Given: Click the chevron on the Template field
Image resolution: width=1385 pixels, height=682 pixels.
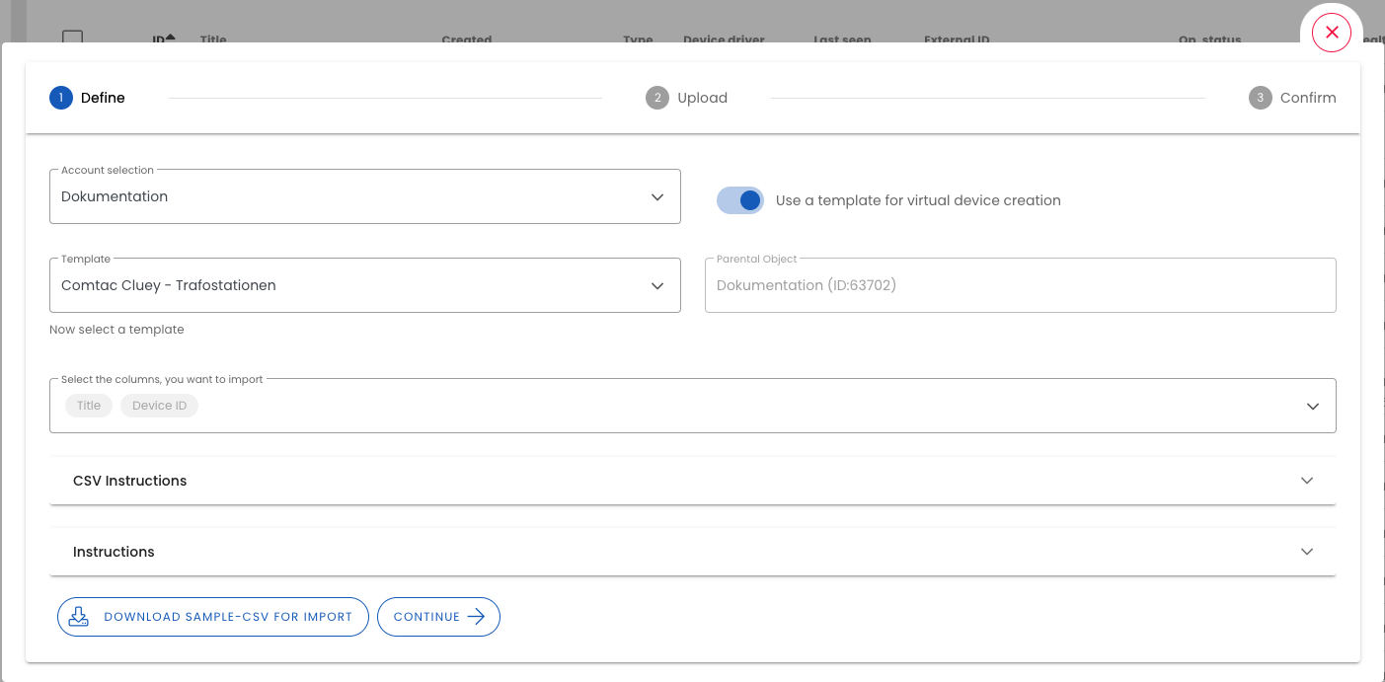Looking at the screenshot, I should pyautogui.click(x=657, y=285).
